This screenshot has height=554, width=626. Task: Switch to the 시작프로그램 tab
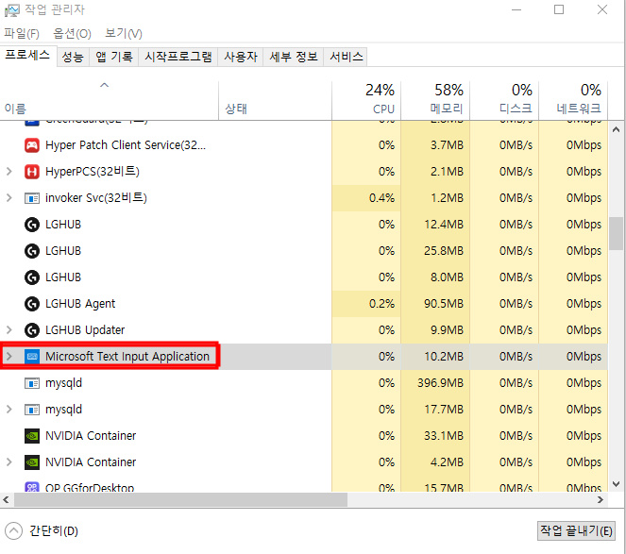click(178, 57)
